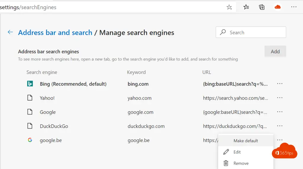303x169 pixels.
Task: Select the DuckDuckGo engine name
Action: (54, 126)
